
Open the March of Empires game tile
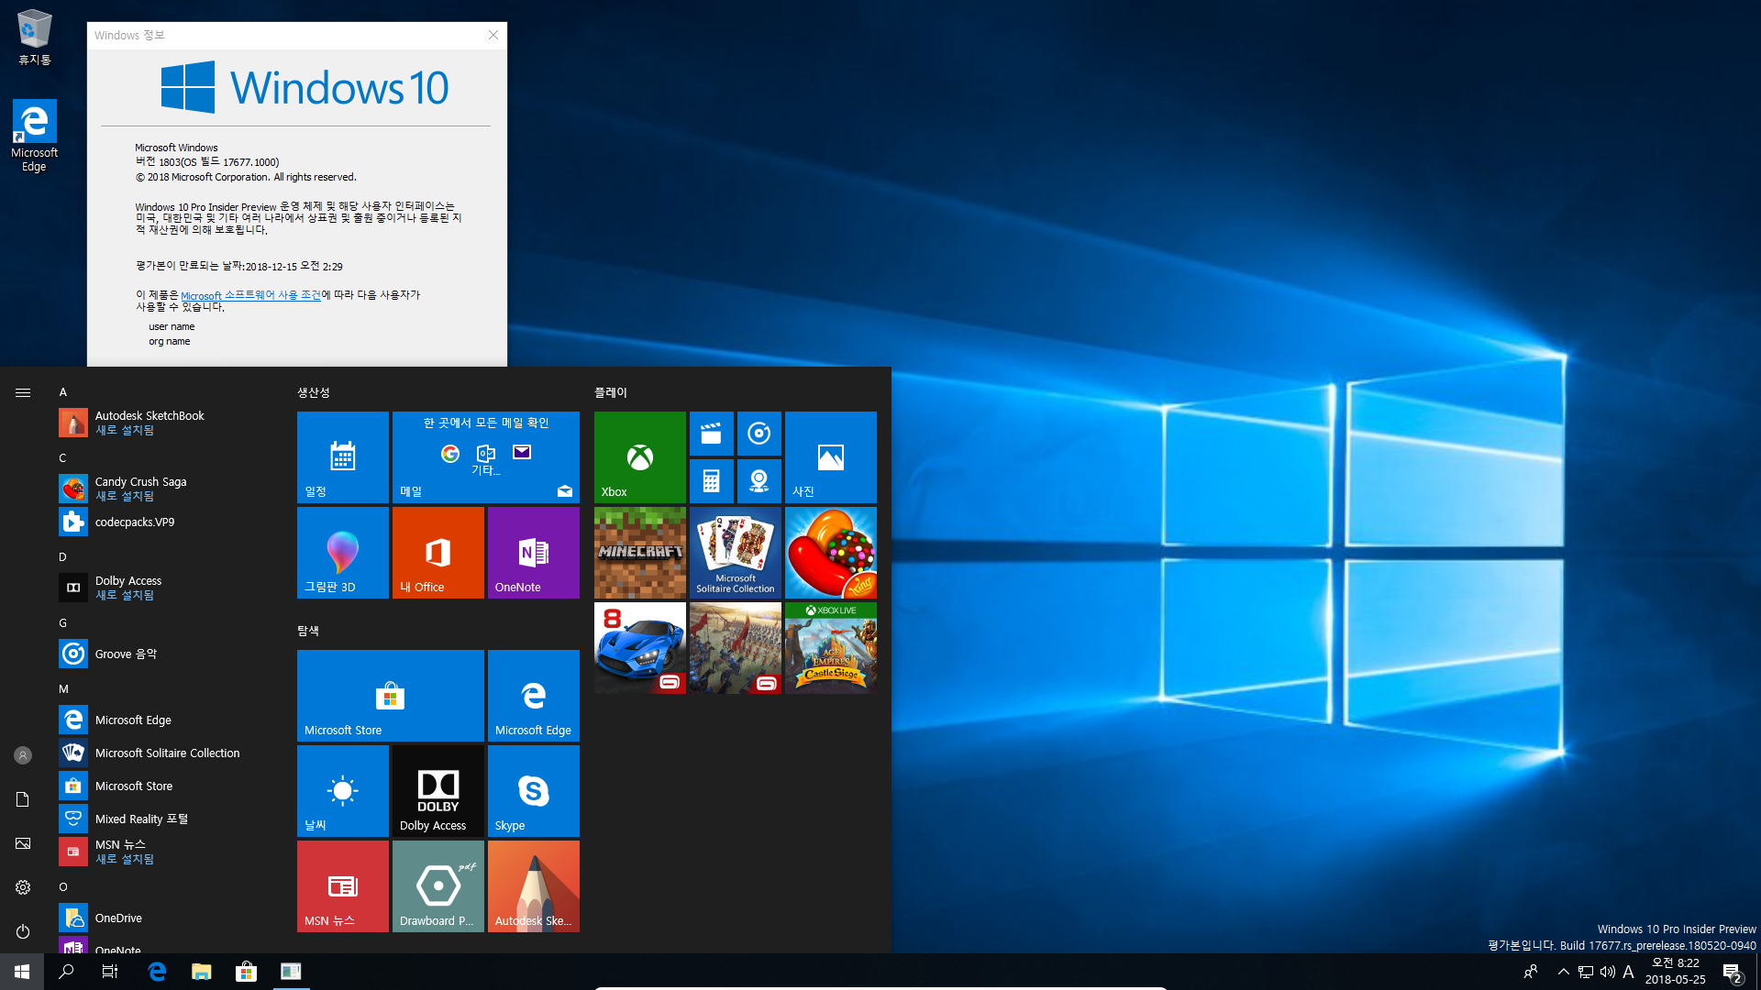coord(736,647)
